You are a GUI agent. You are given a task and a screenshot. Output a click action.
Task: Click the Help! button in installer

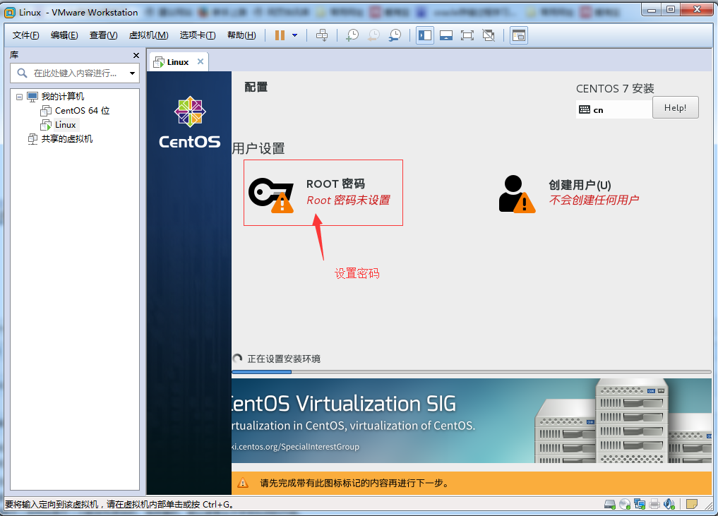pyautogui.click(x=676, y=107)
